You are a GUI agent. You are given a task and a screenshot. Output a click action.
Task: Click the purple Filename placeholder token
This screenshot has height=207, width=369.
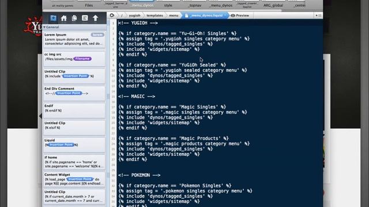82,59
